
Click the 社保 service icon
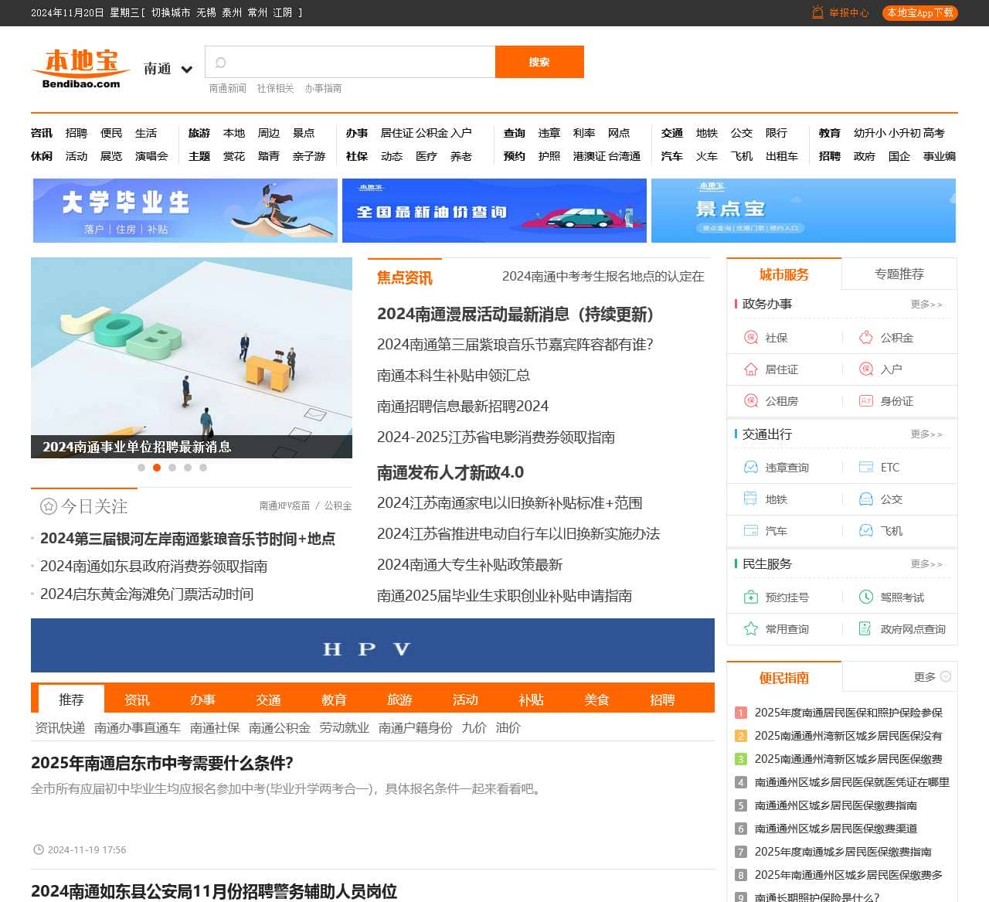coord(750,338)
